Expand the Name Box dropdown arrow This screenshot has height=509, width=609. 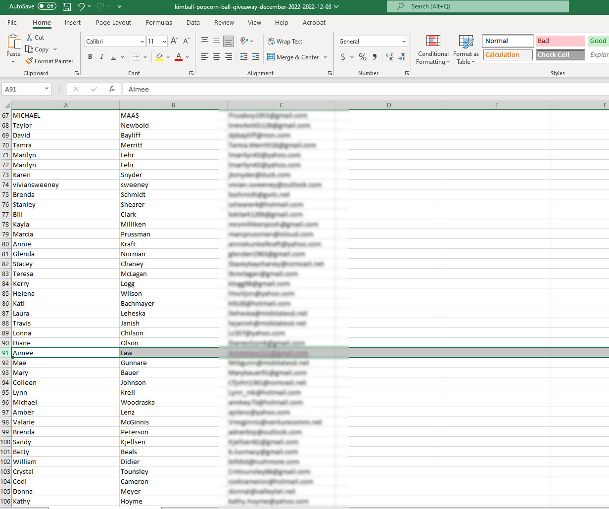click(x=47, y=90)
